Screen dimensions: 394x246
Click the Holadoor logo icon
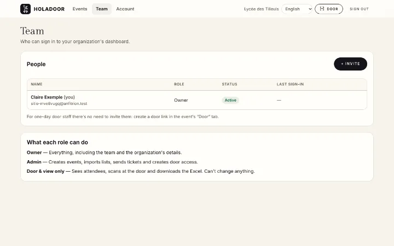pyautogui.click(x=25, y=9)
